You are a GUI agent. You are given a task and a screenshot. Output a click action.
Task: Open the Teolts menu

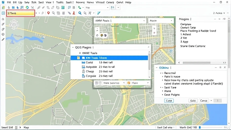click(60, 2)
